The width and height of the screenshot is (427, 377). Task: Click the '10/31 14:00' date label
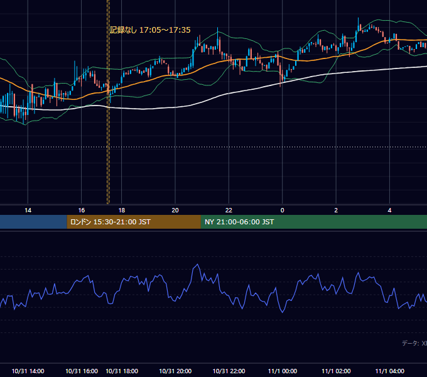tap(28, 371)
